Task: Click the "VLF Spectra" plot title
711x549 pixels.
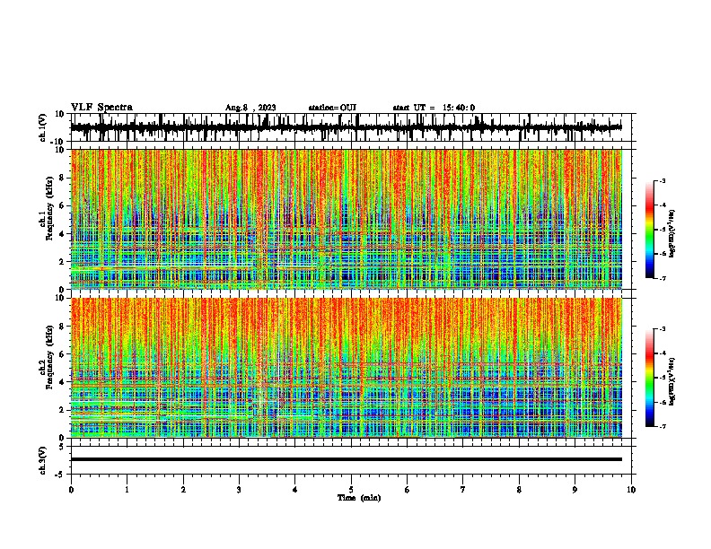Action: pyautogui.click(x=101, y=108)
